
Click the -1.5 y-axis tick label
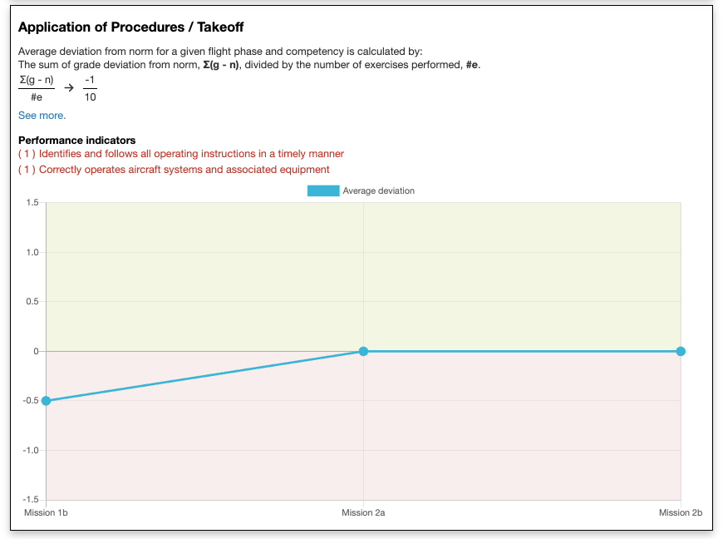[x=30, y=500]
